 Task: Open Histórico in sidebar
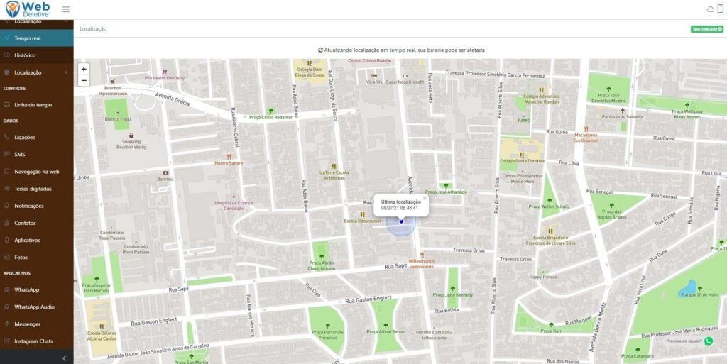click(25, 55)
